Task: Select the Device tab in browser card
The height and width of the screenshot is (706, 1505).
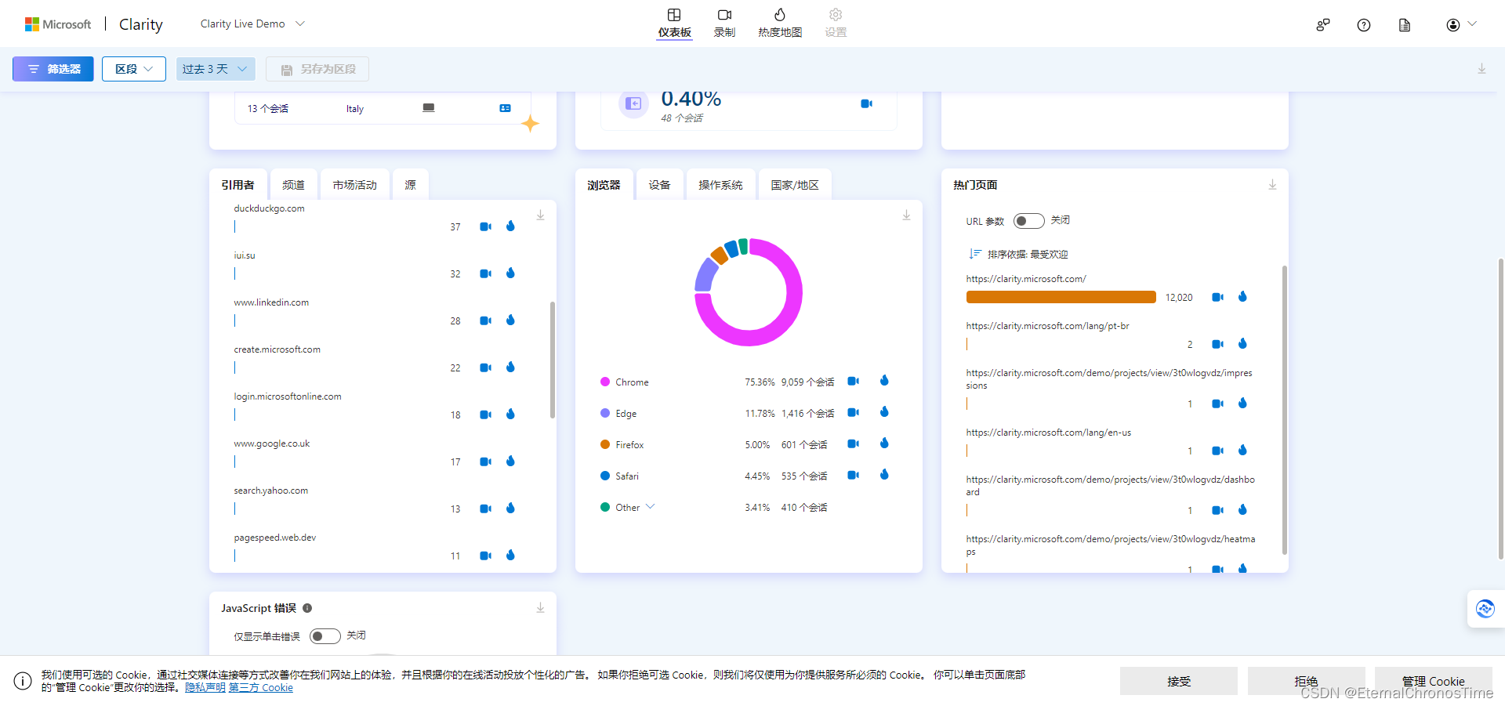Action: [x=660, y=185]
